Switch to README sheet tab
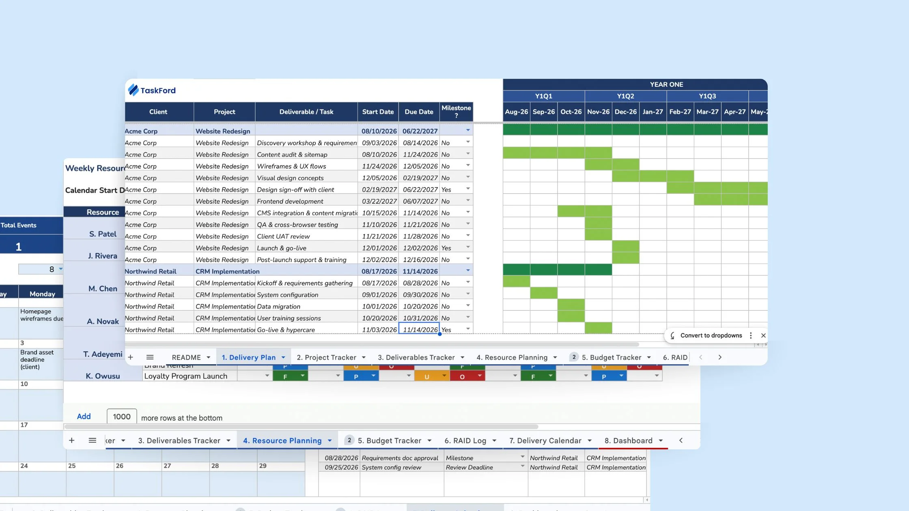Screen dimensions: 909x511 click(186, 357)
